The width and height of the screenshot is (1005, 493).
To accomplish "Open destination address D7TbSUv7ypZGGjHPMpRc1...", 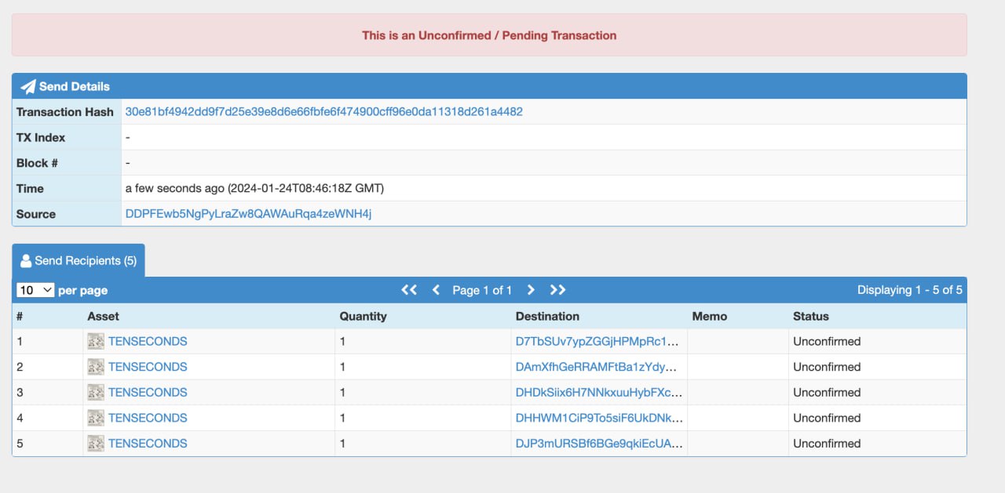I will point(597,341).
